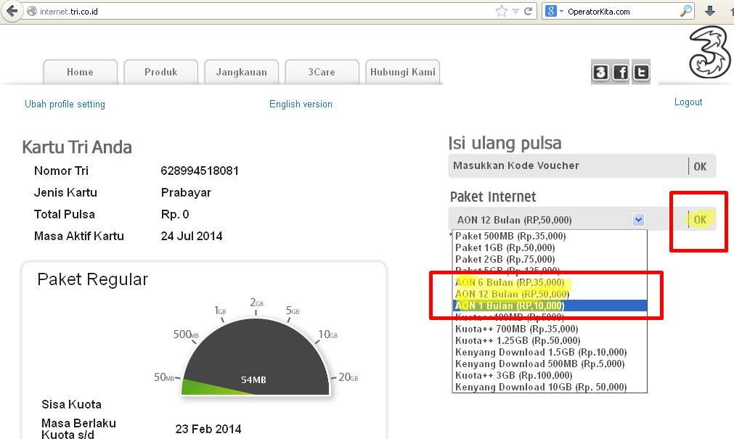Click the 23 Feb 2014 expiry date
Screen dimensions: 734x439
pos(208,429)
